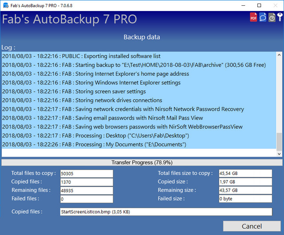
Task: Click the StartScreenListIcon.bmp current file field
Action: click(166, 212)
